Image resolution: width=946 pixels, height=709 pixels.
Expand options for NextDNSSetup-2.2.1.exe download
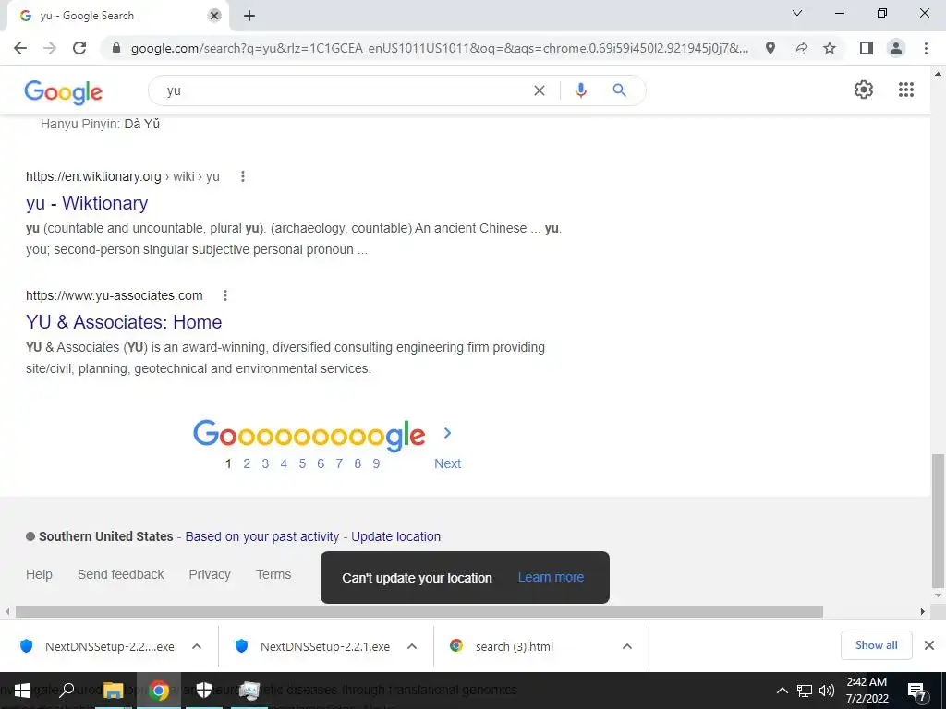[412, 646]
